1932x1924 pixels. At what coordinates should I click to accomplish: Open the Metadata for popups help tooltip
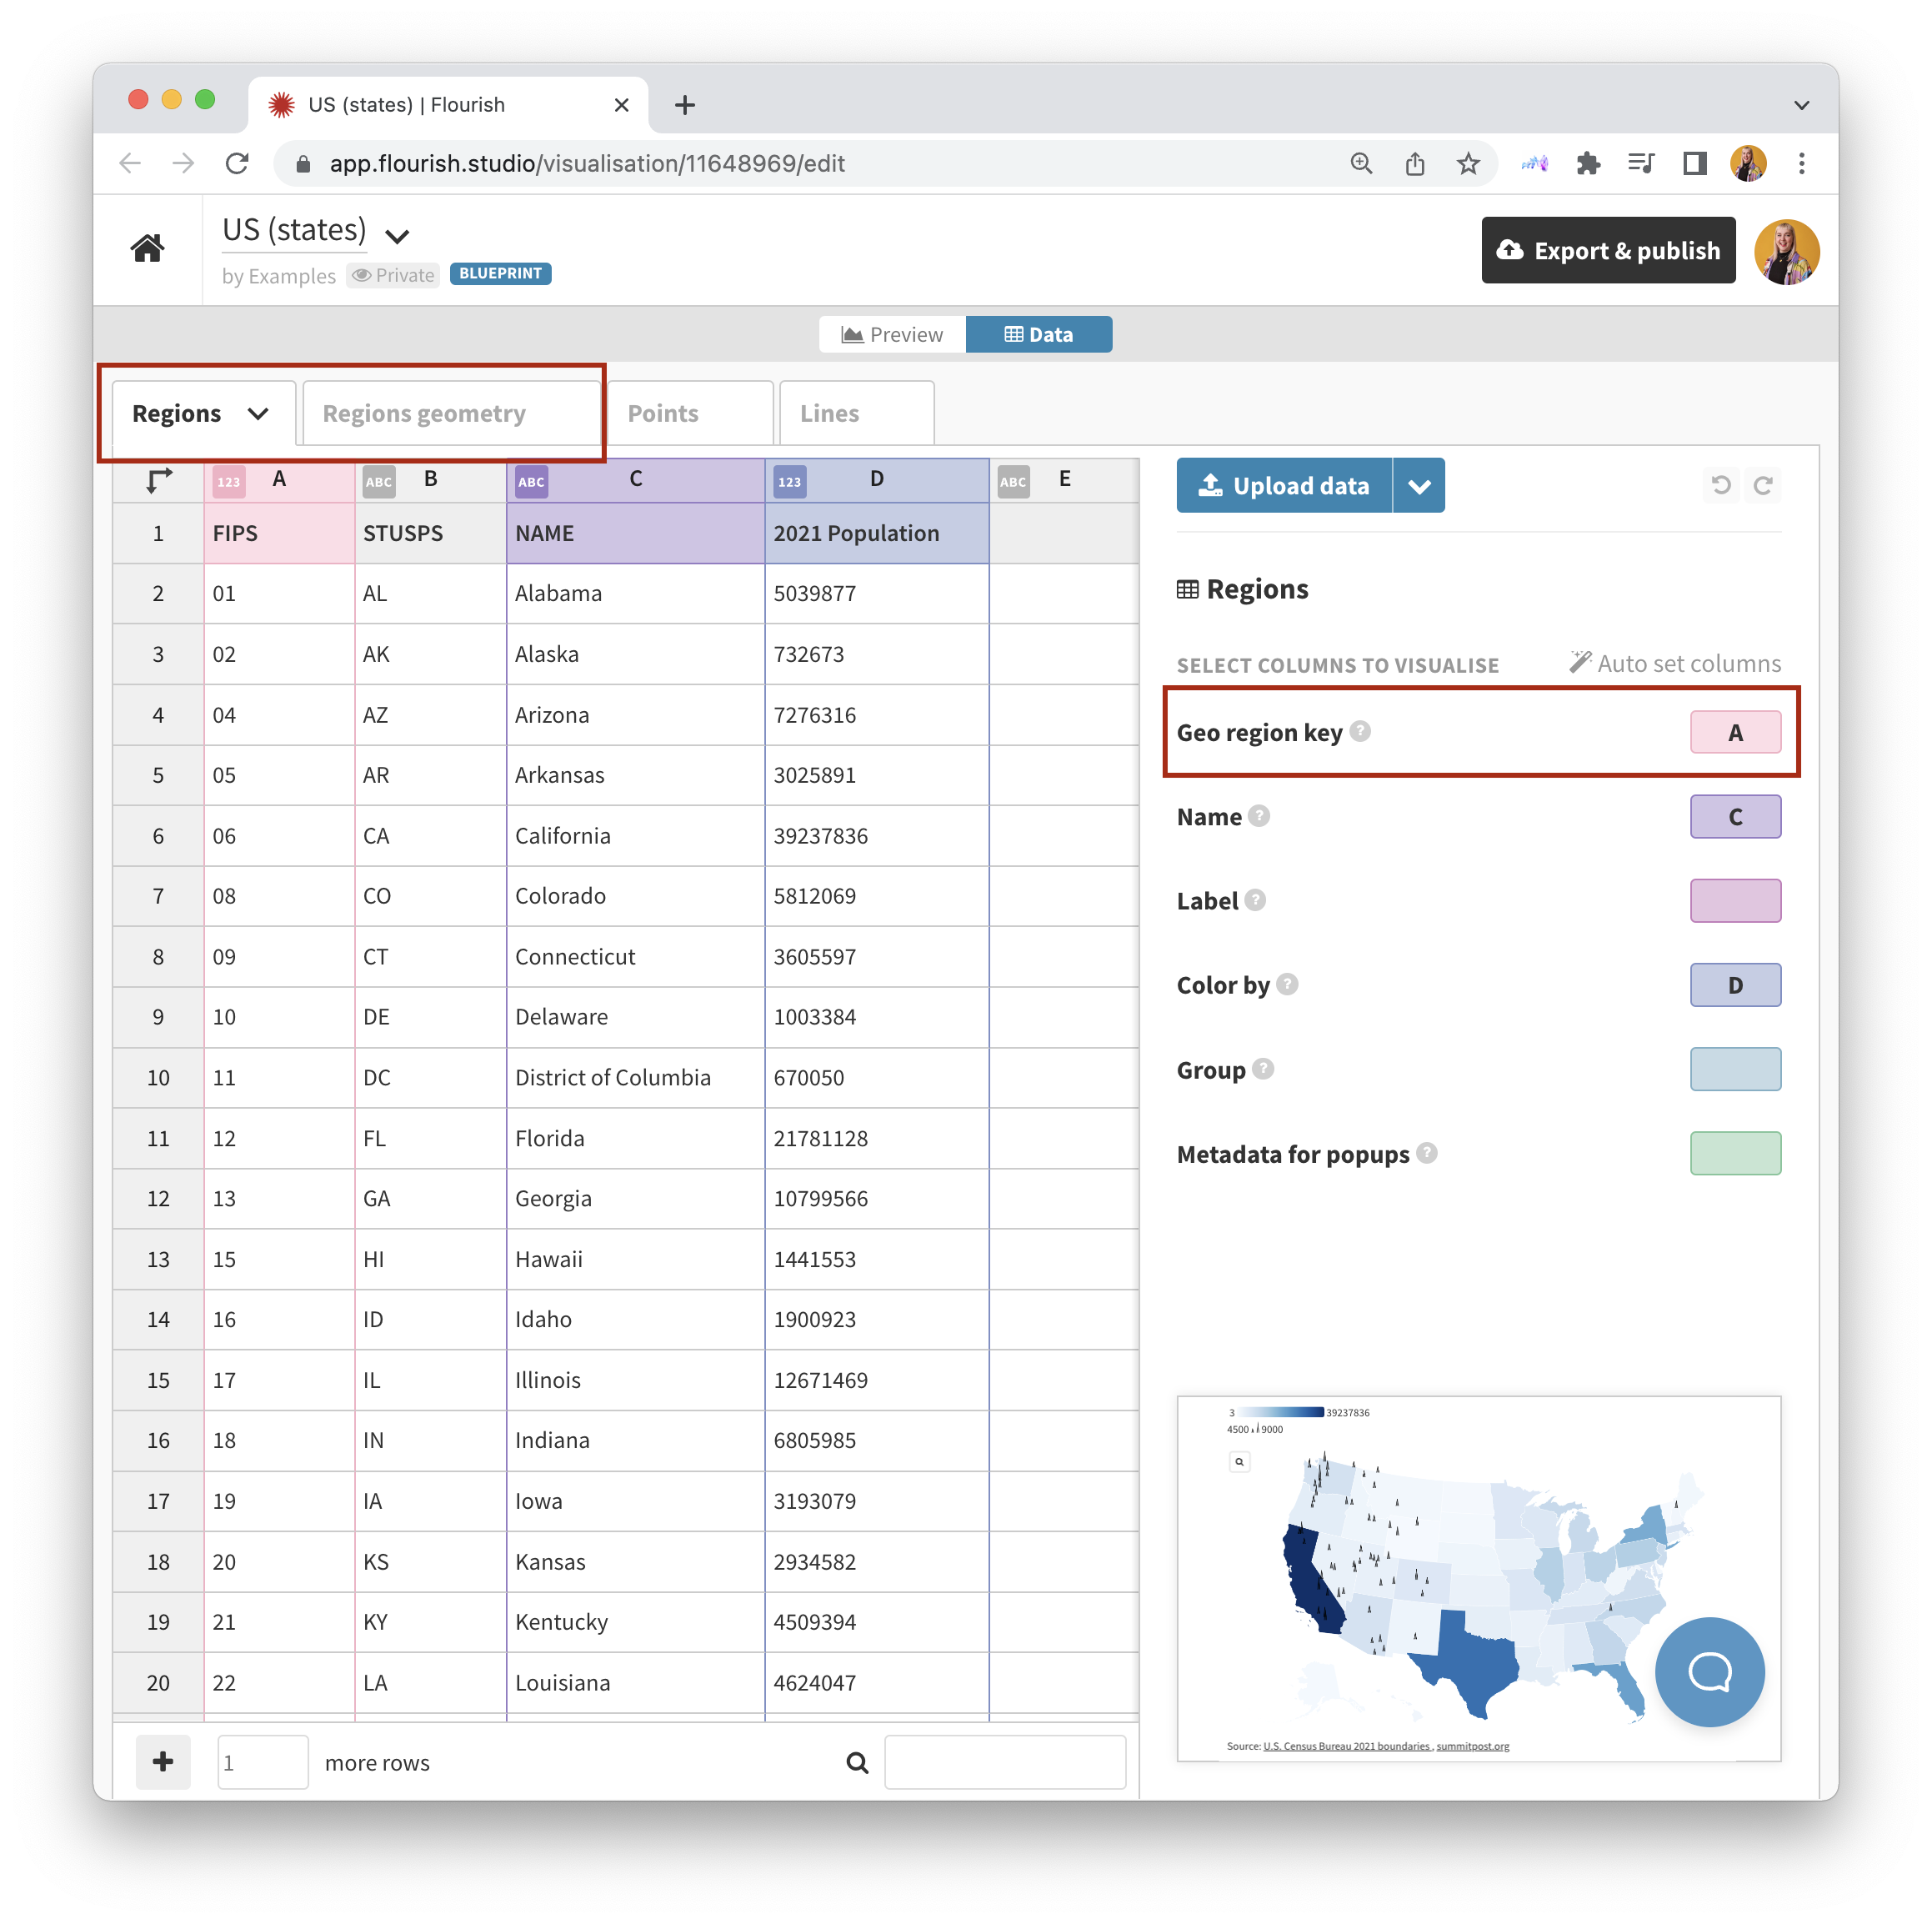click(1428, 1153)
